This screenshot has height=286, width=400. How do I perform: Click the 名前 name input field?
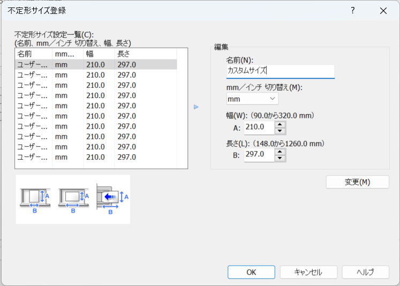pyautogui.click(x=280, y=71)
